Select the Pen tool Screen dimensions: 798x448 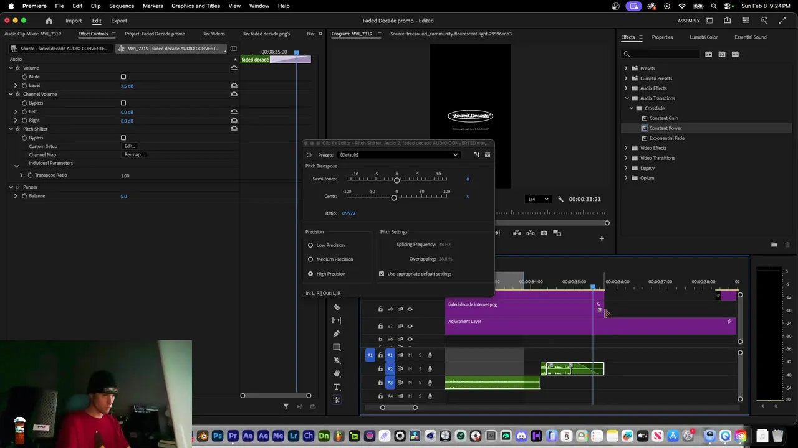coord(337,334)
